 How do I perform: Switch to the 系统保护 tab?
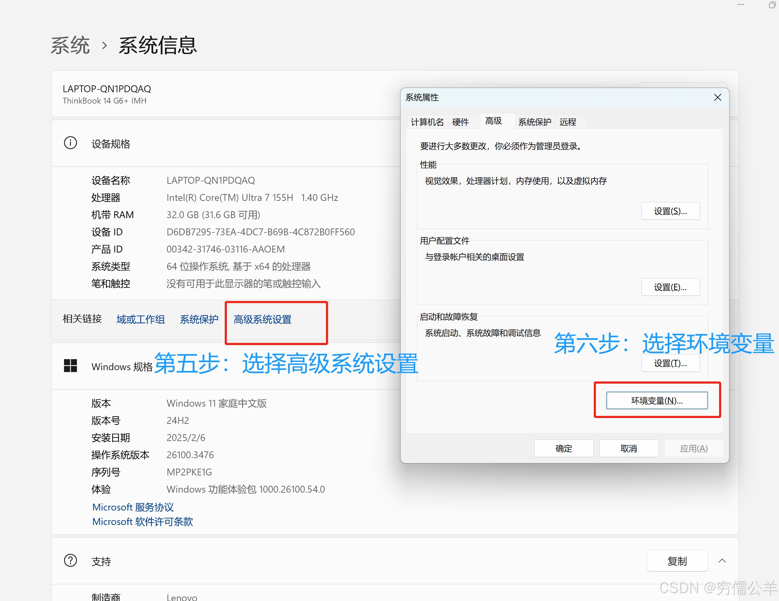tap(535, 121)
